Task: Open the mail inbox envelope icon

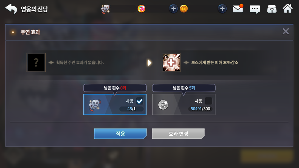Action: tap(238, 8)
